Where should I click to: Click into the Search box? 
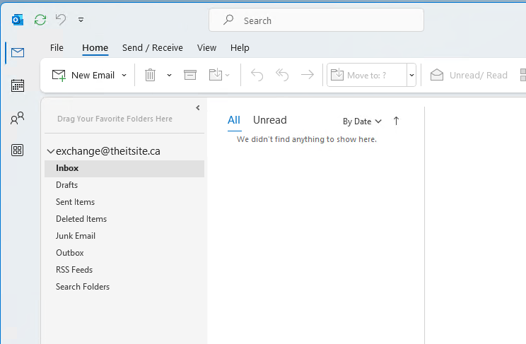pos(316,20)
